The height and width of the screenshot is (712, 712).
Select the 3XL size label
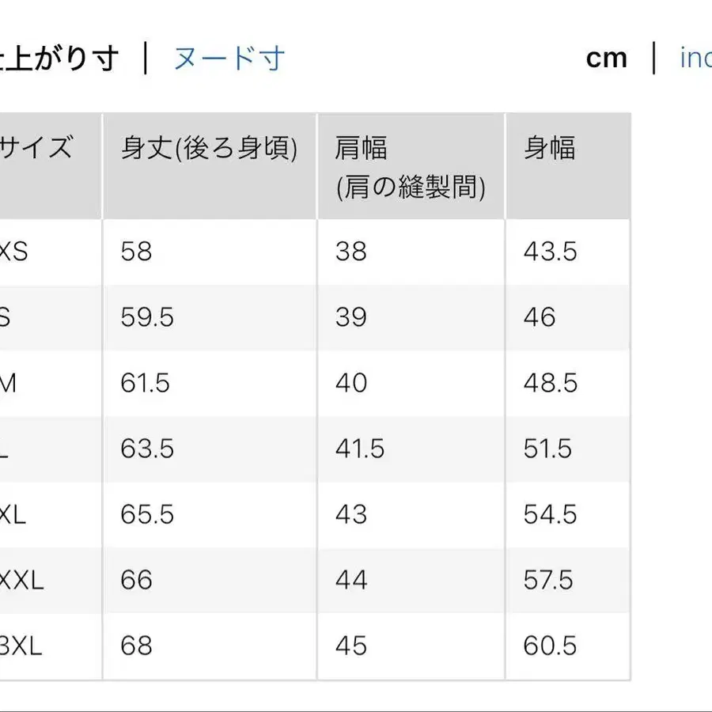(17, 646)
